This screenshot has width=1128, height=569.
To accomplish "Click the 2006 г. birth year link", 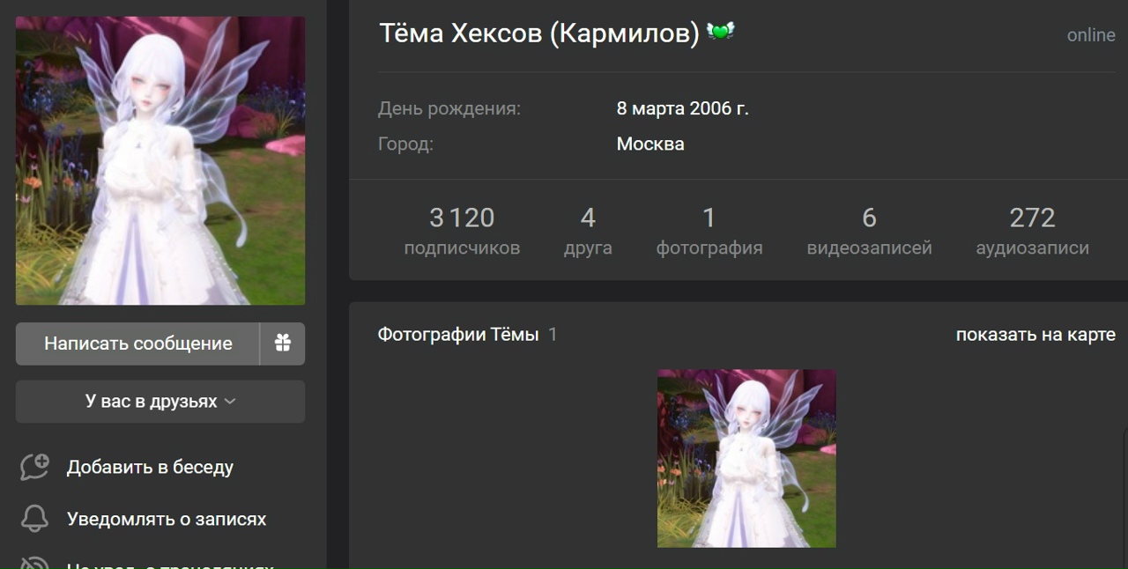I will point(719,109).
